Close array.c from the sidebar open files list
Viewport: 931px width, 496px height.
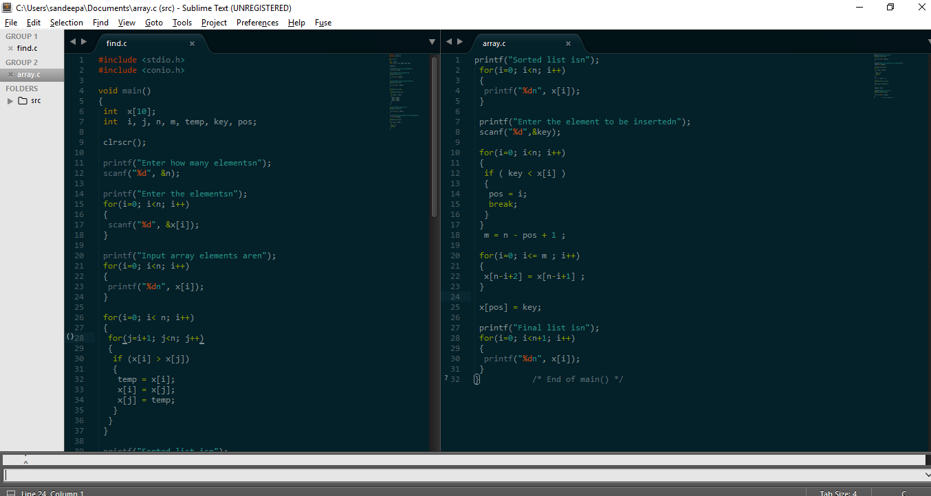(x=10, y=75)
